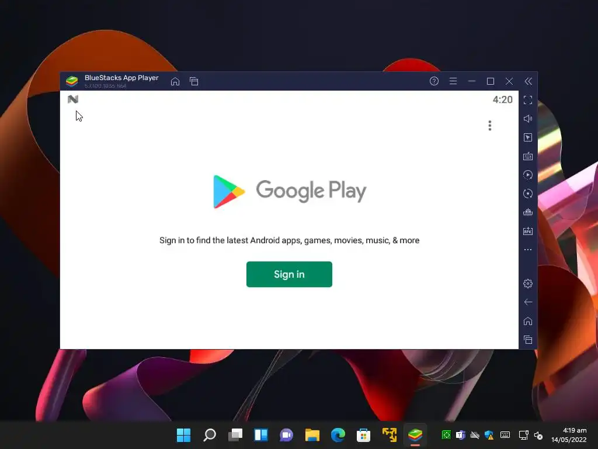Open the macro recorder play icon in sidebar
The image size is (598, 449).
[x=528, y=175]
